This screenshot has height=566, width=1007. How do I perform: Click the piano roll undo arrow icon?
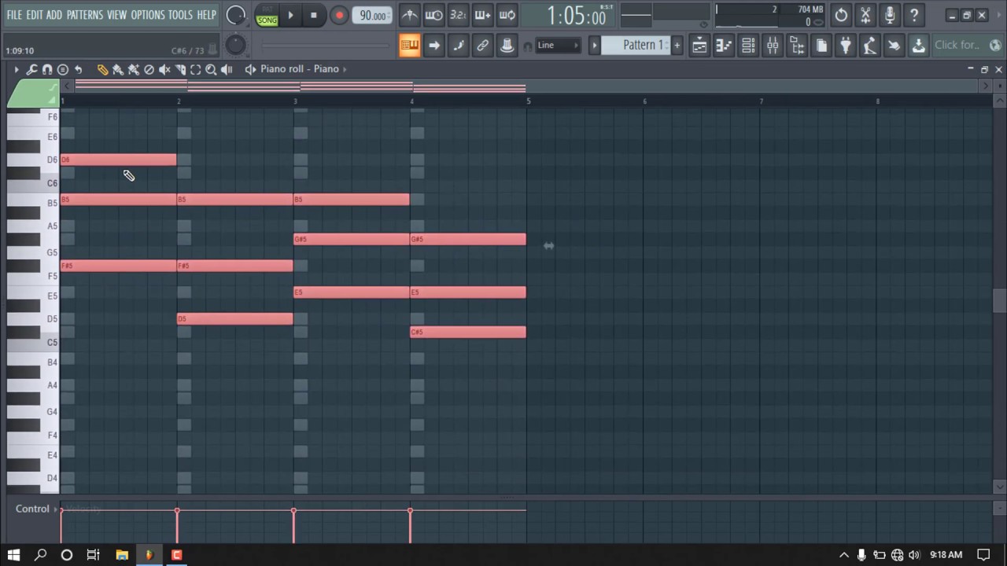coord(78,69)
